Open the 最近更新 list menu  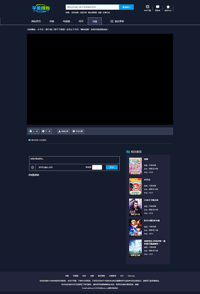coord(117,21)
